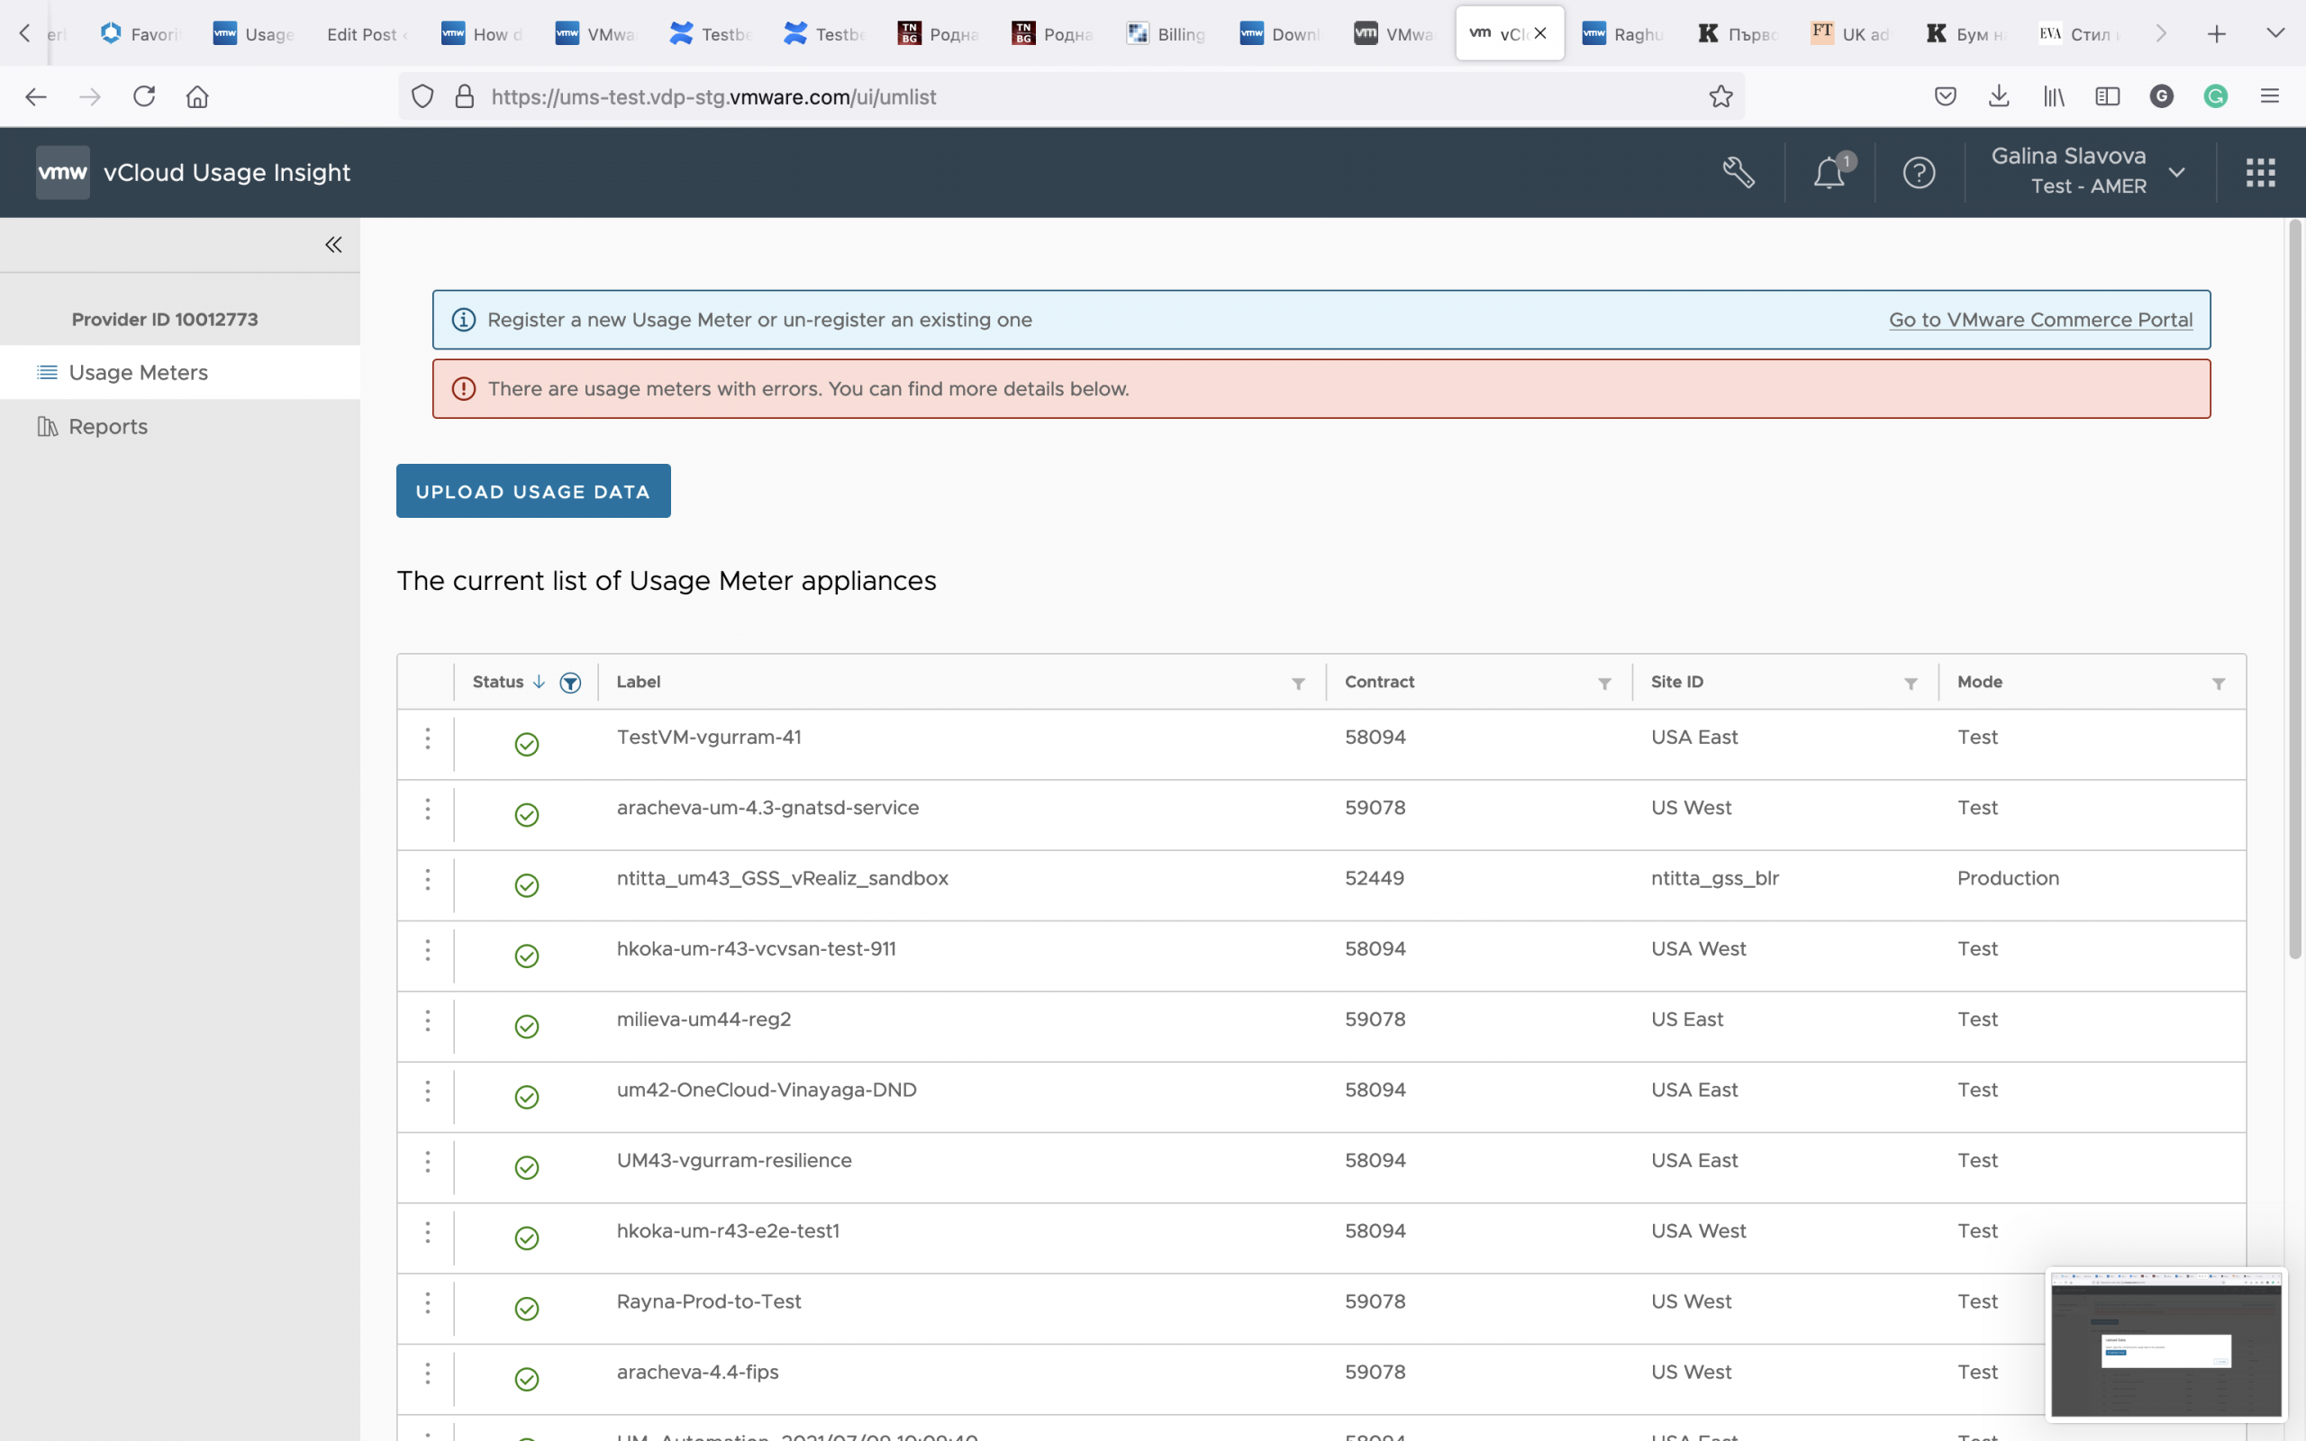Open row actions menu for TestVM-vgurram-41
2306x1441 pixels.
coord(428,739)
